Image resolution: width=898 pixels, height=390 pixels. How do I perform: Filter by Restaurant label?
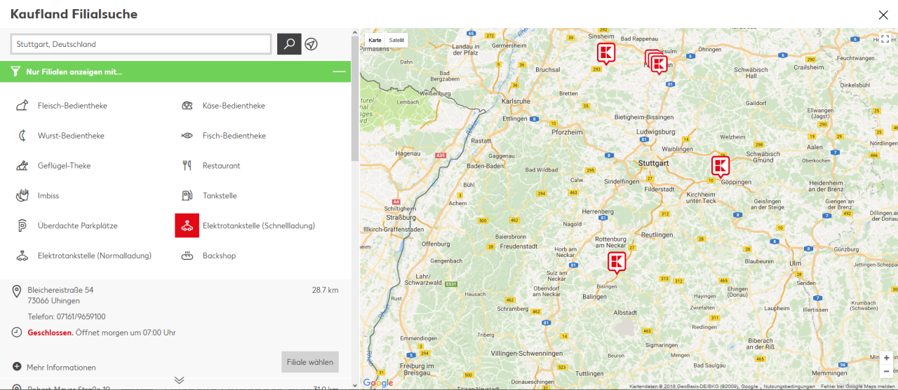coord(221,166)
